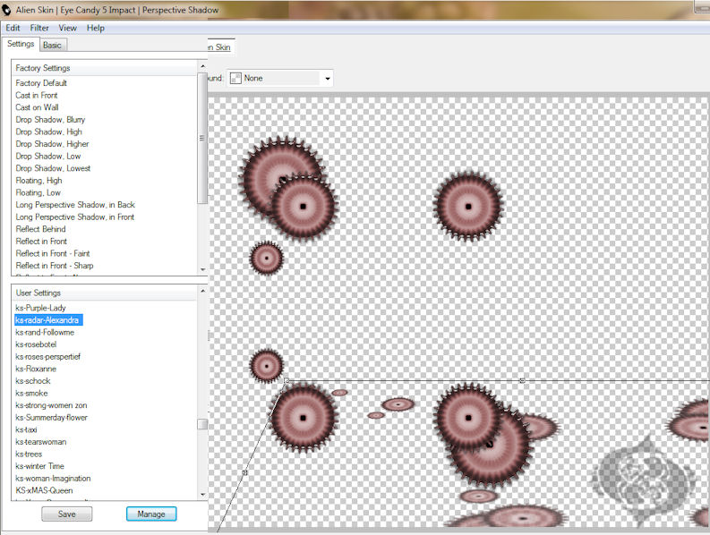This screenshot has height=535, width=710.
Task: Click the User Settings list header
Action: click(x=105, y=293)
